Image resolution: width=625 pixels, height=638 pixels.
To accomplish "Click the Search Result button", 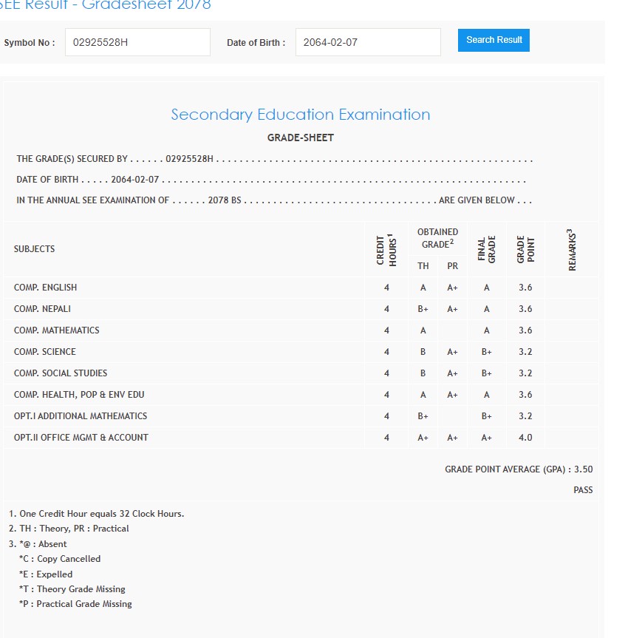I will (x=493, y=40).
